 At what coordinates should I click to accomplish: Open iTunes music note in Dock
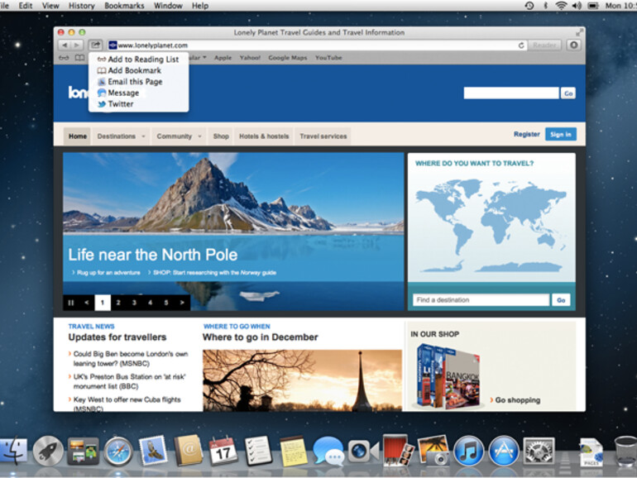tap(468, 451)
